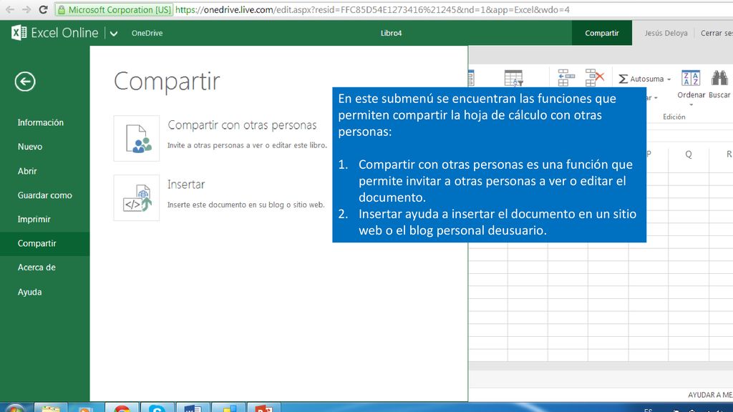This screenshot has height=412, width=733.
Task: Focus the onedrive.live.com address bar
Action: pos(372,9)
